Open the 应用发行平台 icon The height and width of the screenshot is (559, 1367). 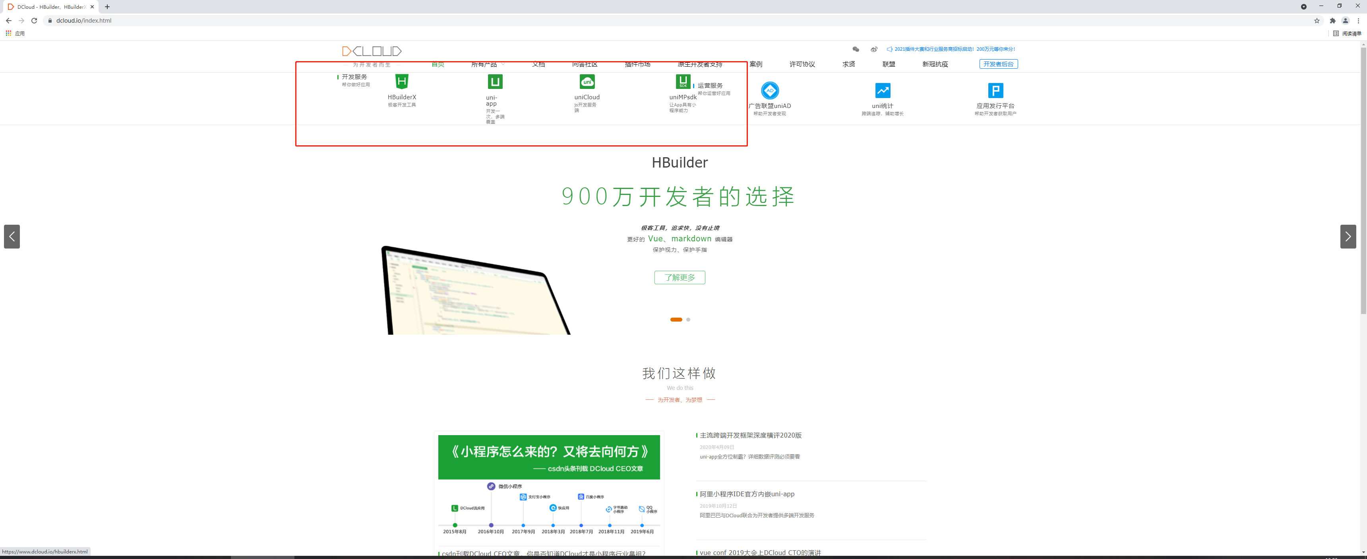[995, 90]
